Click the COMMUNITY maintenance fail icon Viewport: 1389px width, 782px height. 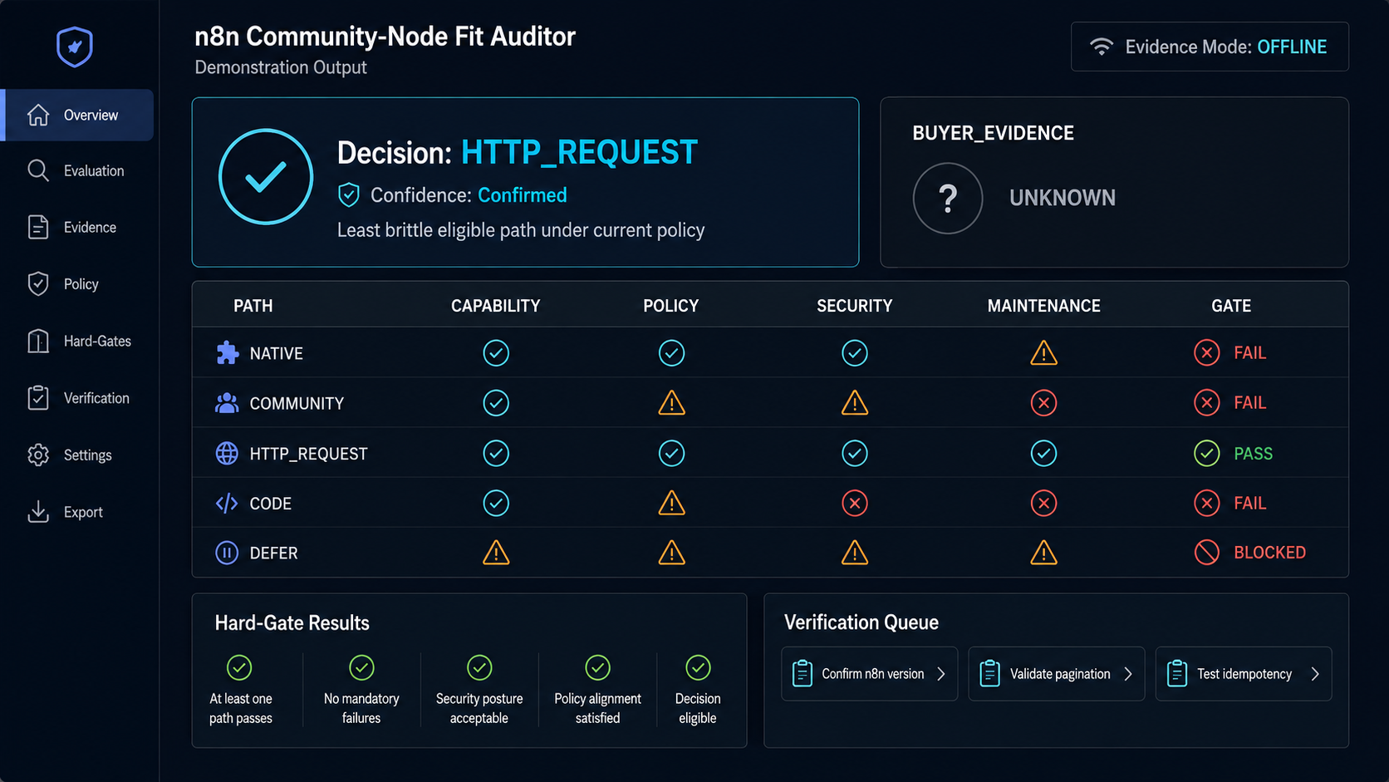(1043, 403)
